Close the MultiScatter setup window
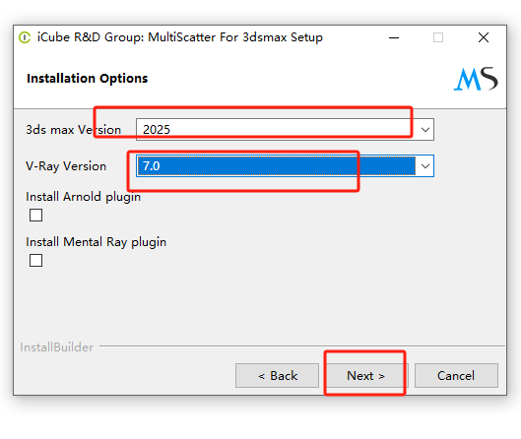The height and width of the screenshot is (439, 521). pos(484,37)
